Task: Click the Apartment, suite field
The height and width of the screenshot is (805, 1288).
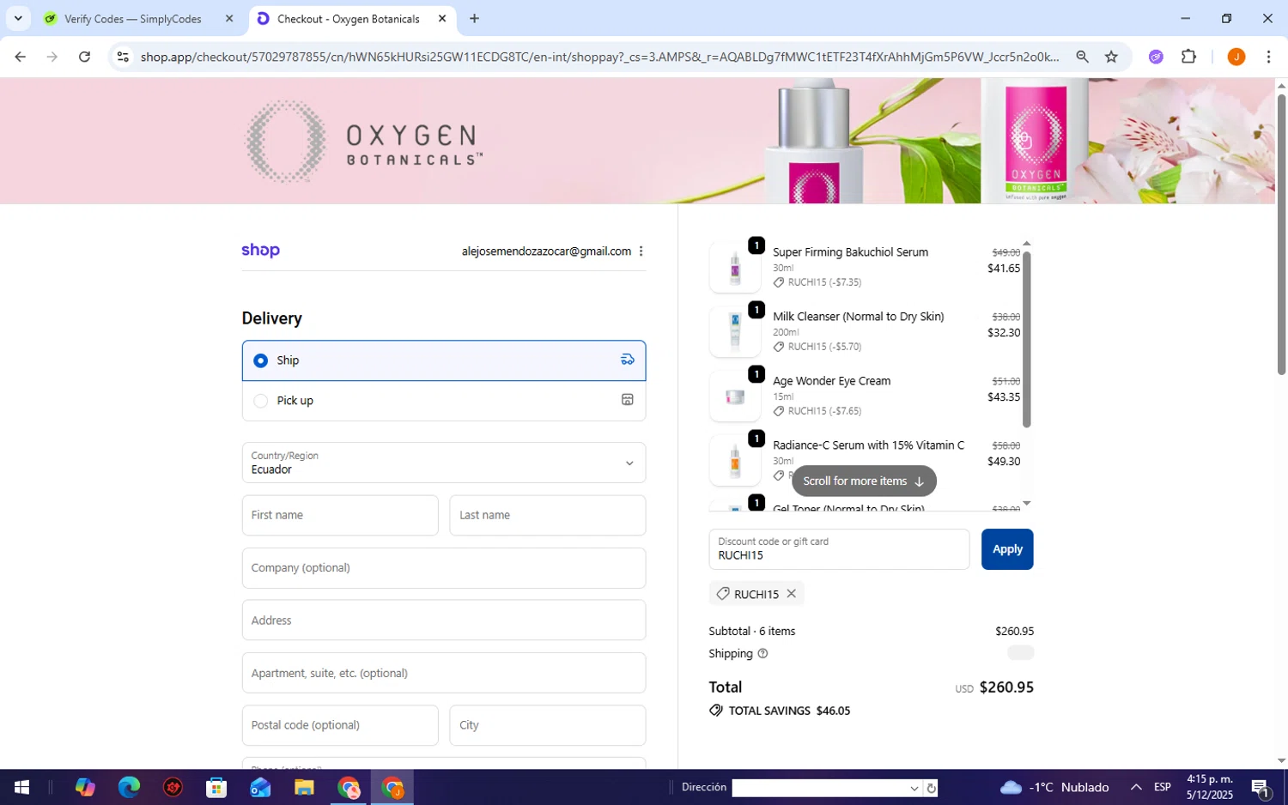Action: pyautogui.click(x=444, y=673)
